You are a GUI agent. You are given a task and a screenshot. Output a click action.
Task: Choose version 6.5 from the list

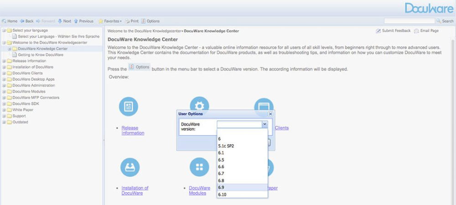[x=242, y=160]
